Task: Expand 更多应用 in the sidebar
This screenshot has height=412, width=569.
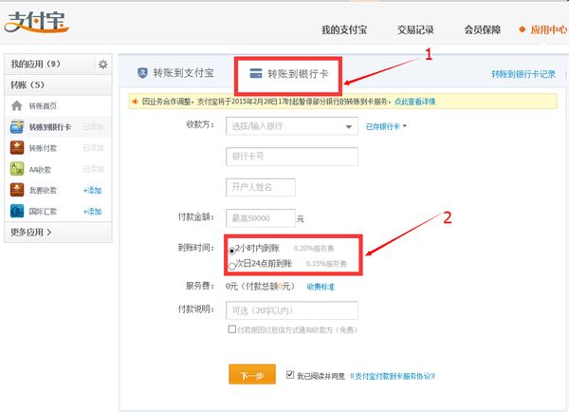Action: [x=32, y=232]
